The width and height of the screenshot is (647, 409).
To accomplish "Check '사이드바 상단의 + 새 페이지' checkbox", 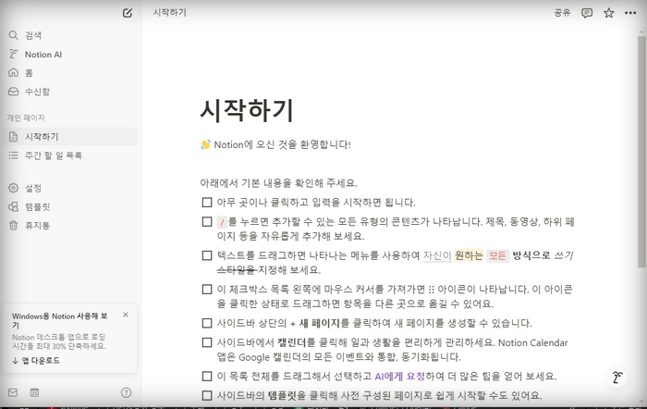I will pyautogui.click(x=207, y=323).
